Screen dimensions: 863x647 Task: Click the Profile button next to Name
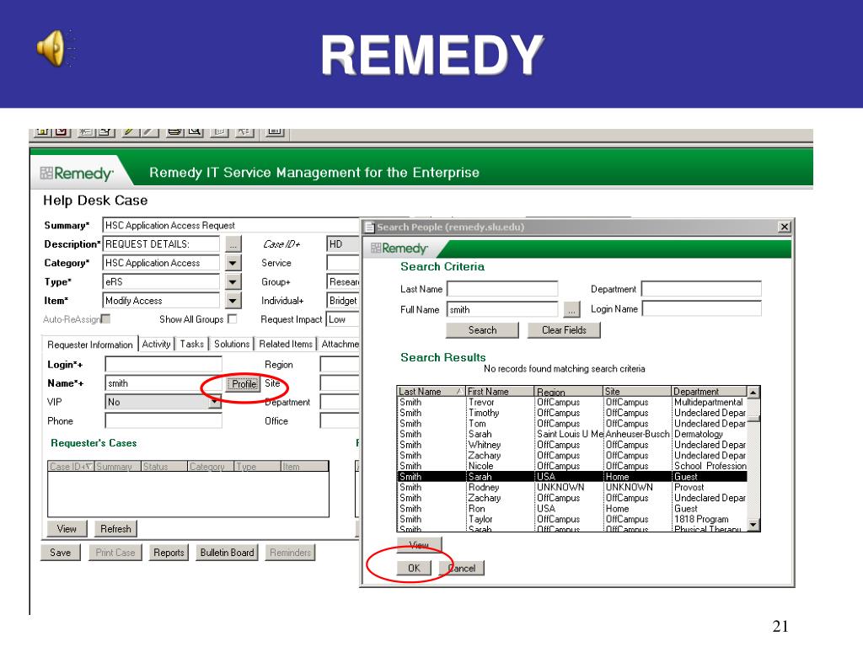(x=244, y=383)
